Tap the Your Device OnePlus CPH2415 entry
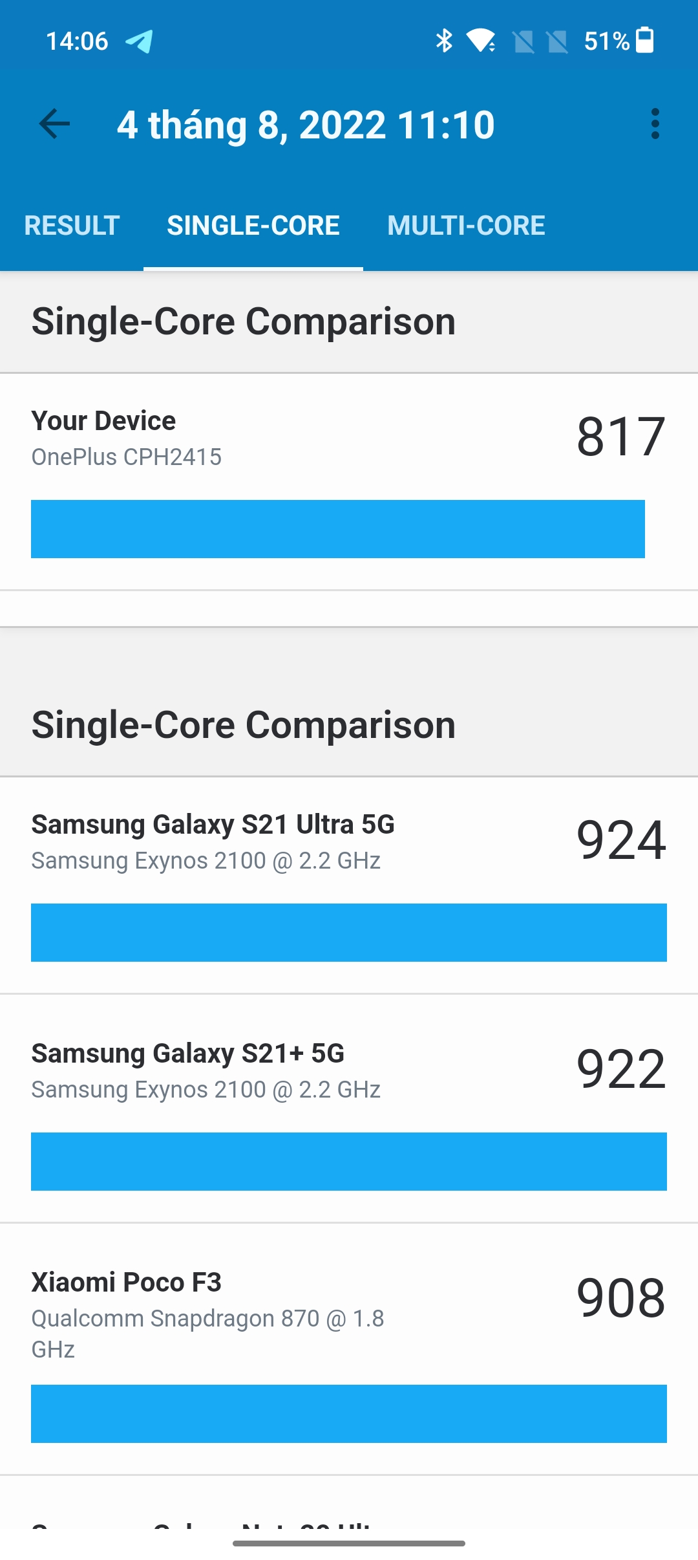The width and height of the screenshot is (698, 1560). [349, 482]
